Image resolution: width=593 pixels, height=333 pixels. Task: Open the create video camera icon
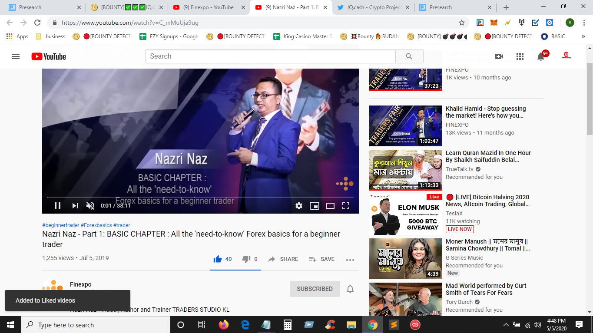coord(499,56)
